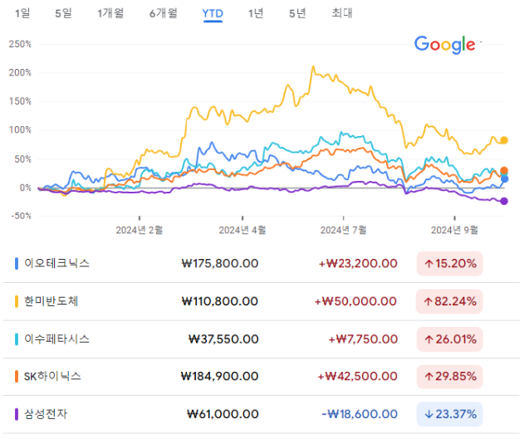Click the price ₩175,800.00
The height and width of the screenshot is (439, 529).
pos(220,263)
